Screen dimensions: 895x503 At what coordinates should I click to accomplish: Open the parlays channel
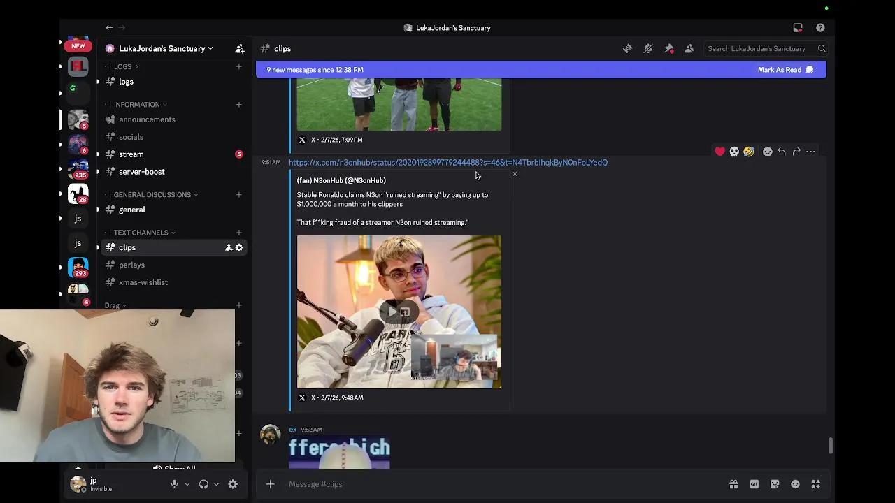pyautogui.click(x=173, y=265)
